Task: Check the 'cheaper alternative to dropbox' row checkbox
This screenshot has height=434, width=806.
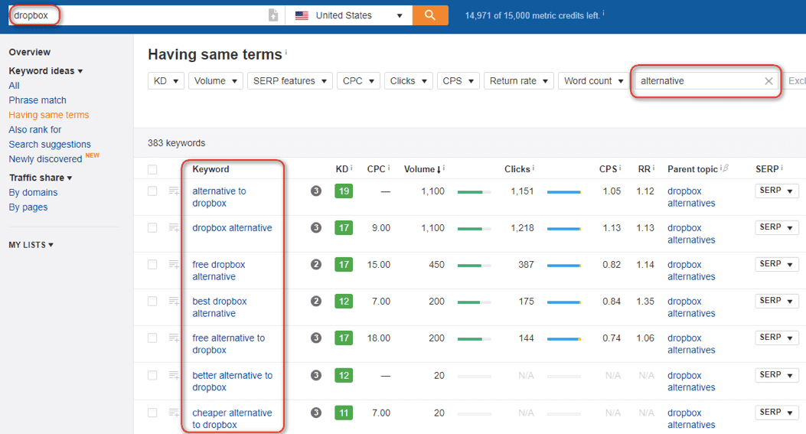Action: point(152,413)
